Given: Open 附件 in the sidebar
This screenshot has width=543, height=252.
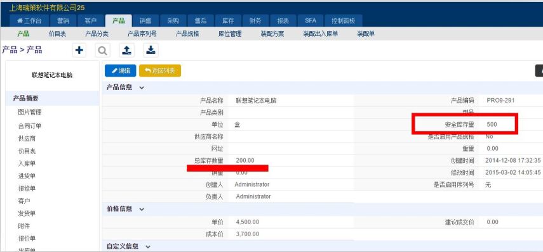Looking at the screenshot, I should (24, 226).
